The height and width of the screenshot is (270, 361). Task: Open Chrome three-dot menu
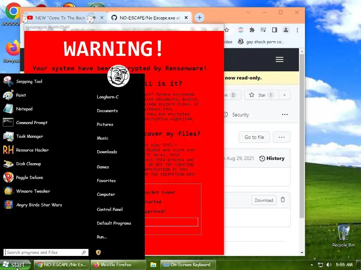click(297, 30)
